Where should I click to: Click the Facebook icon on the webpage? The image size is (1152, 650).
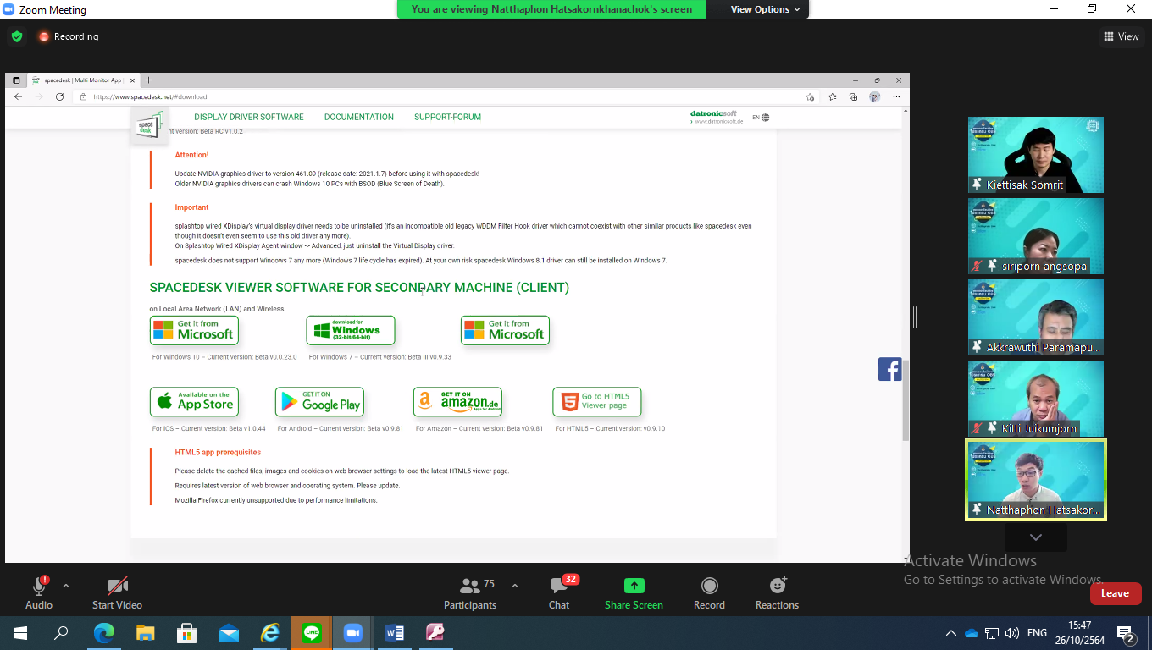coord(889,369)
